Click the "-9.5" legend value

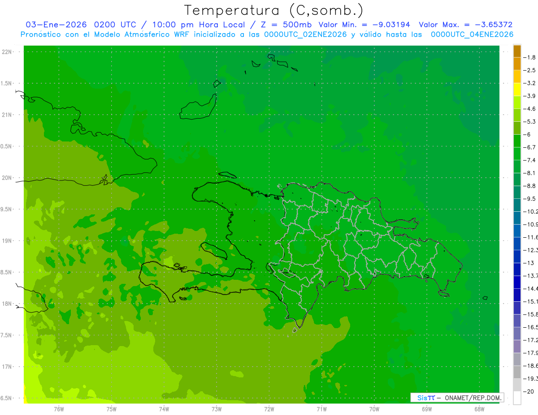pyautogui.click(x=530, y=199)
